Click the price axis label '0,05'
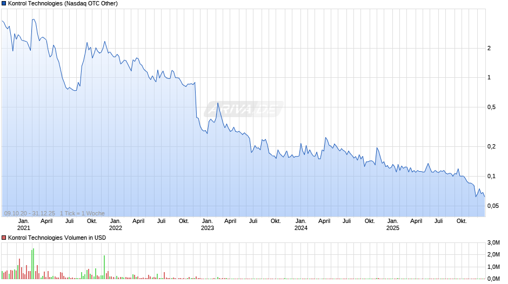 [x=493, y=206]
